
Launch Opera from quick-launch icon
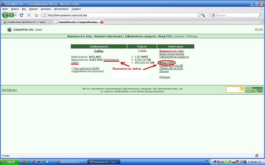[x=34, y=162]
